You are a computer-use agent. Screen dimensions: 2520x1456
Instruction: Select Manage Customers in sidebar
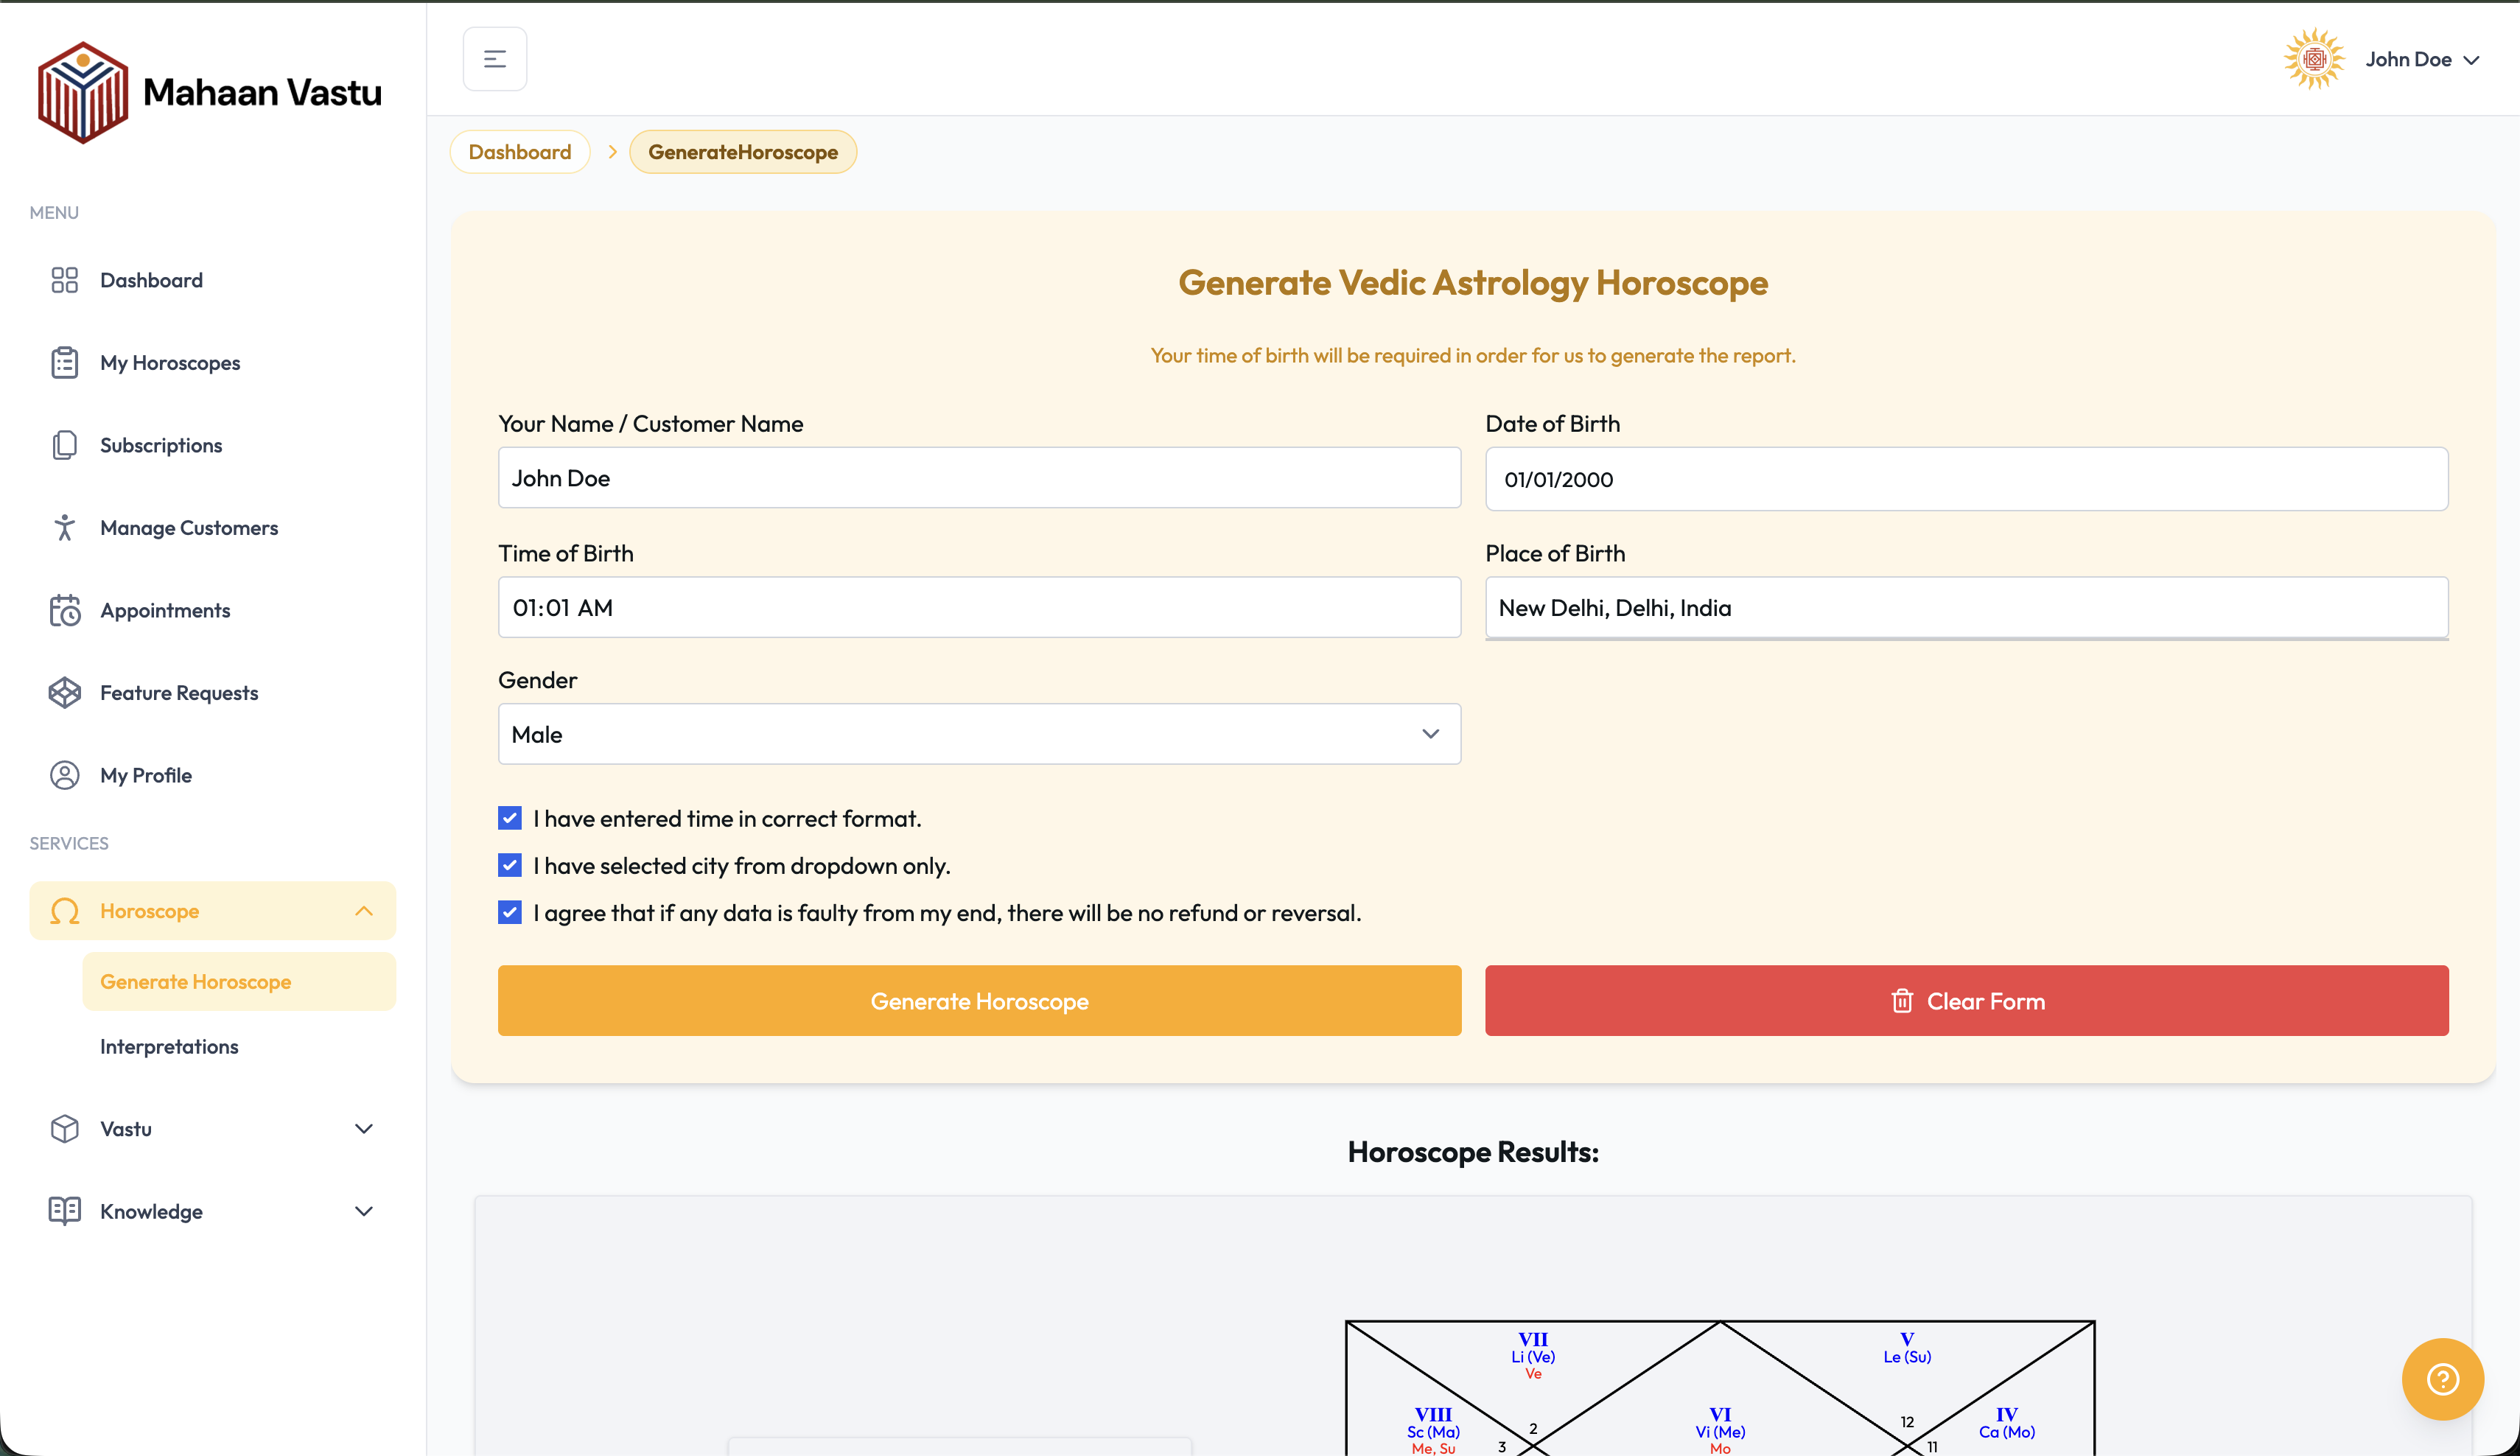(x=213, y=527)
